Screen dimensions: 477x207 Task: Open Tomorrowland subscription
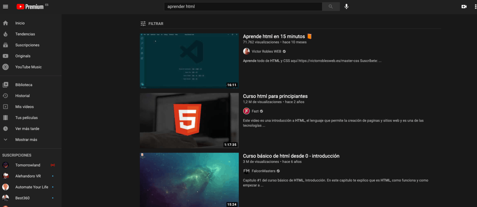point(31,165)
